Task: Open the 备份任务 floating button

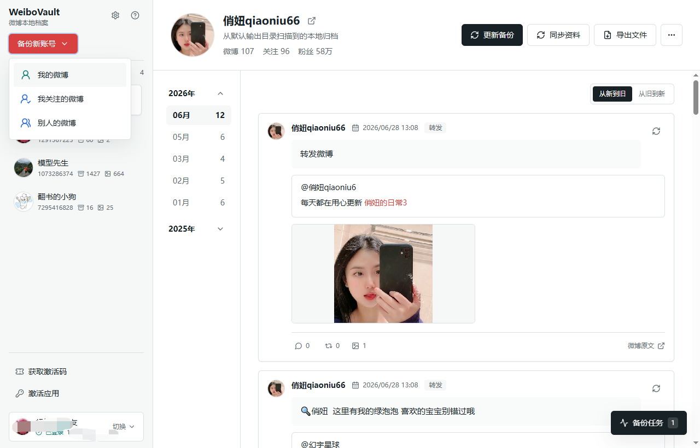Action: click(x=649, y=423)
